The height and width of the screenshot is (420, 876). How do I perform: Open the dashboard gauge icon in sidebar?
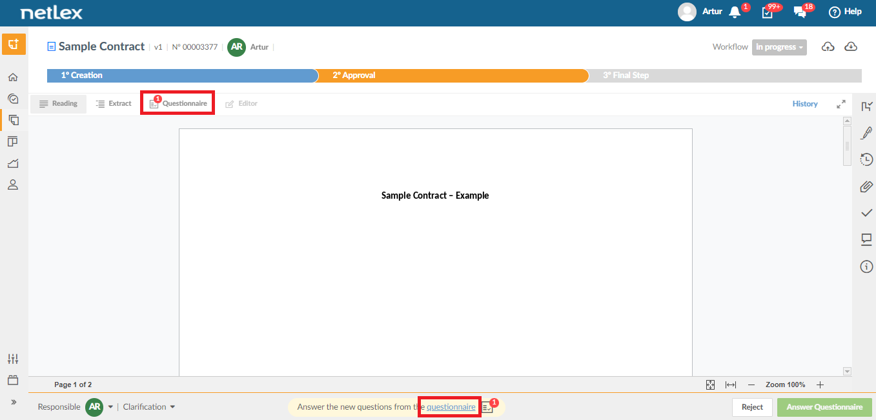point(13,99)
